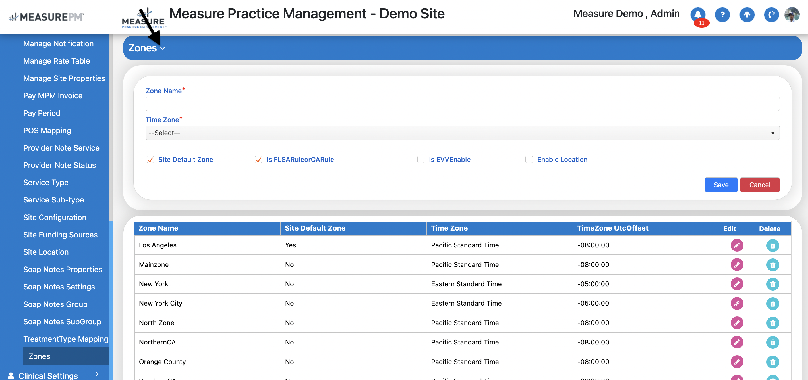Collapse the Zones panel header chevron
Viewport: 808px width, 380px height.
coord(162,48)
